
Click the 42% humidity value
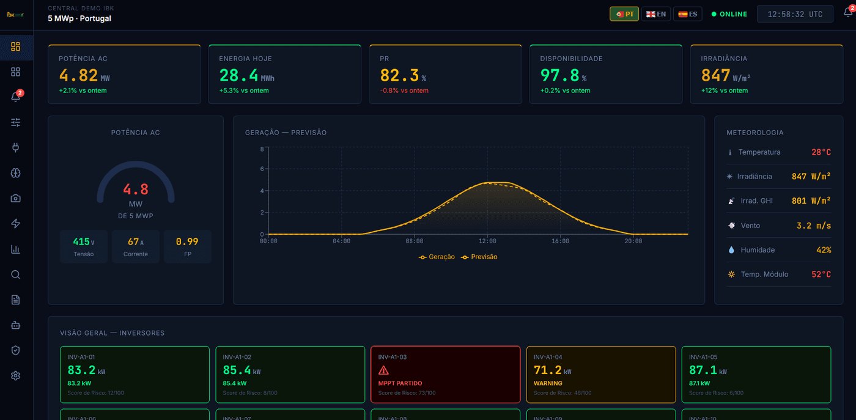(824, 250)
